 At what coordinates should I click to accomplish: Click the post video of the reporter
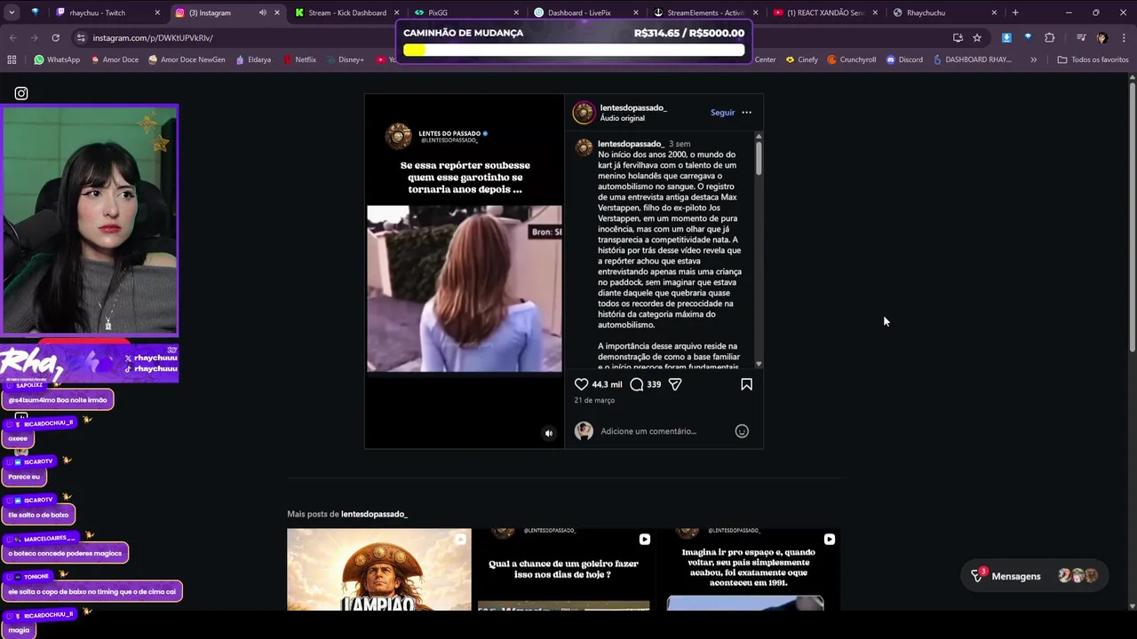tap(465, 288)
